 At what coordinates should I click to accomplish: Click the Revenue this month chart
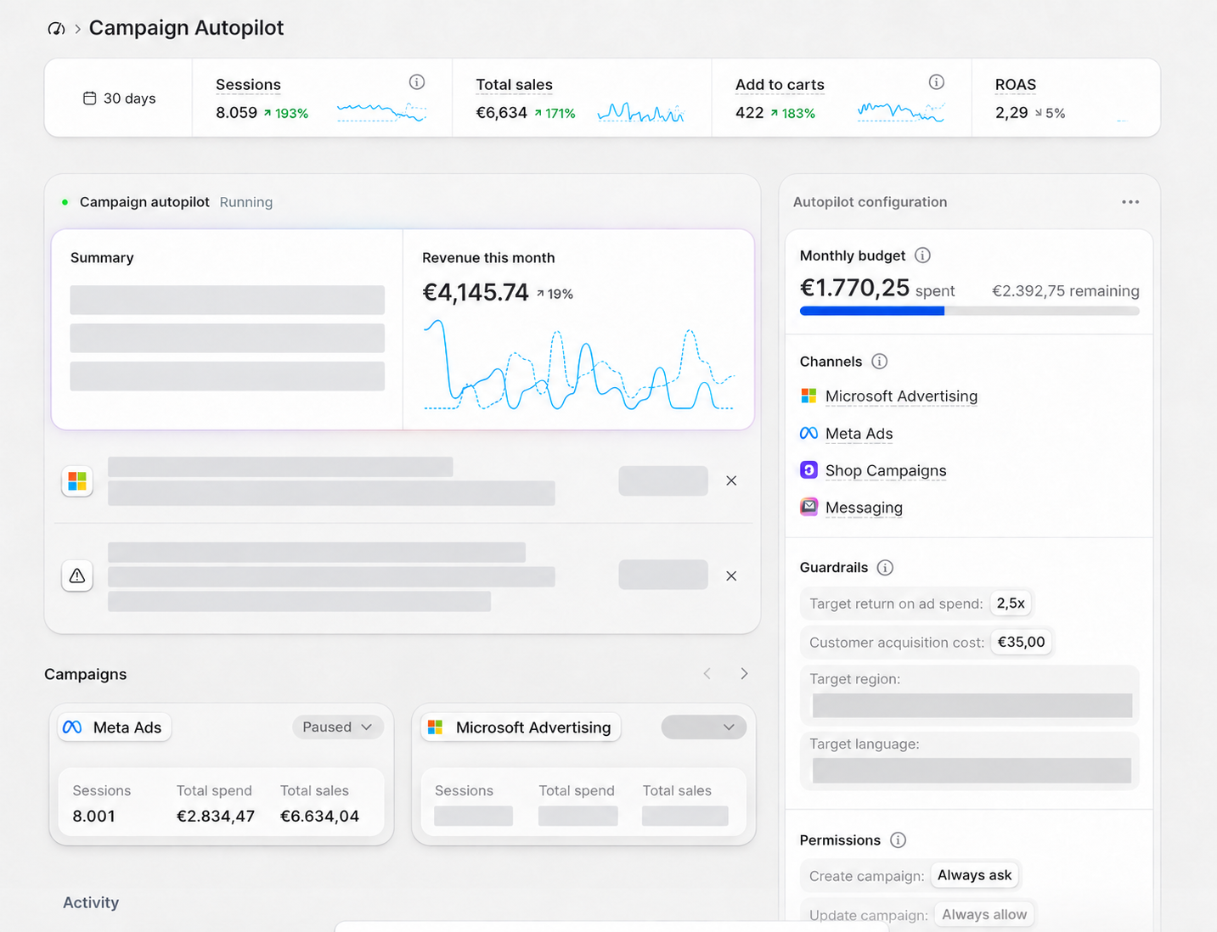pos(578,365)
